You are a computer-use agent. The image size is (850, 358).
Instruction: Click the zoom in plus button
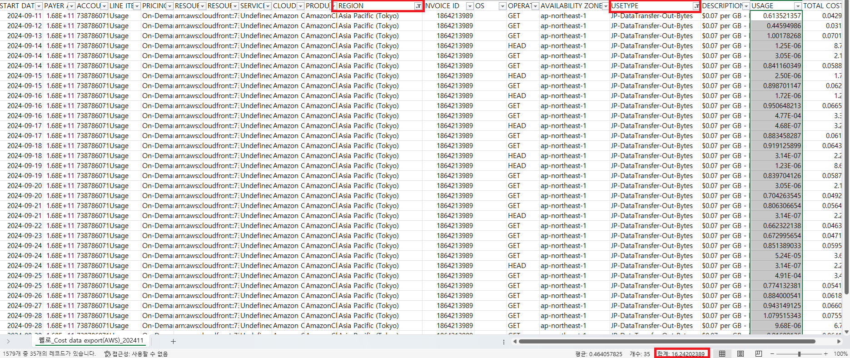(x=825, y=353)
